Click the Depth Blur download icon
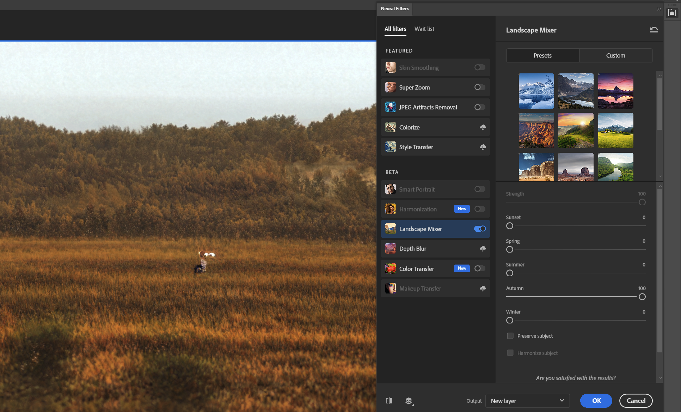Image resolution: width=681 pixels, height=412 pixels. click(481, 248)
